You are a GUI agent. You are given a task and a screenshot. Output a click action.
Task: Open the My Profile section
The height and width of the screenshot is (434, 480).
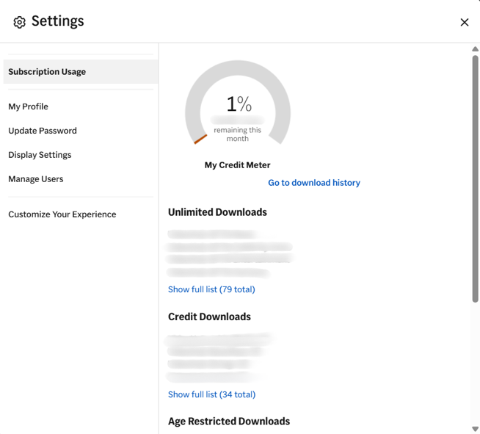[28, 106]
